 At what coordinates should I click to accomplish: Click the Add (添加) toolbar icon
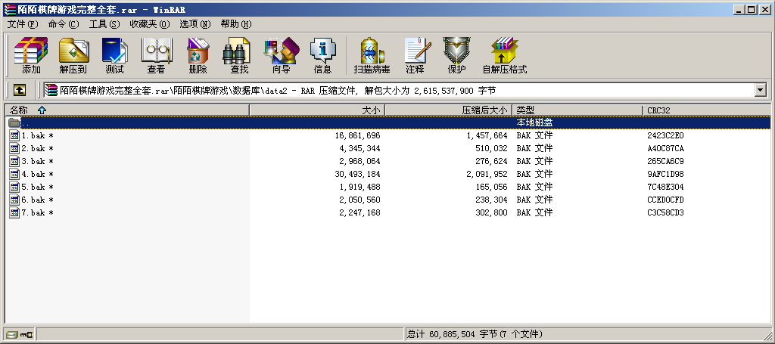tap(31, 55)
